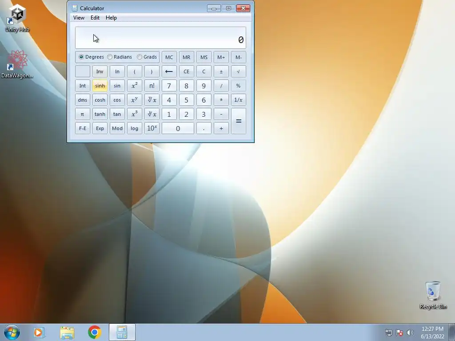This screenshot has width=455, height=341.
Task: Click the decimal point button
Action: click(x=204, y=128)
